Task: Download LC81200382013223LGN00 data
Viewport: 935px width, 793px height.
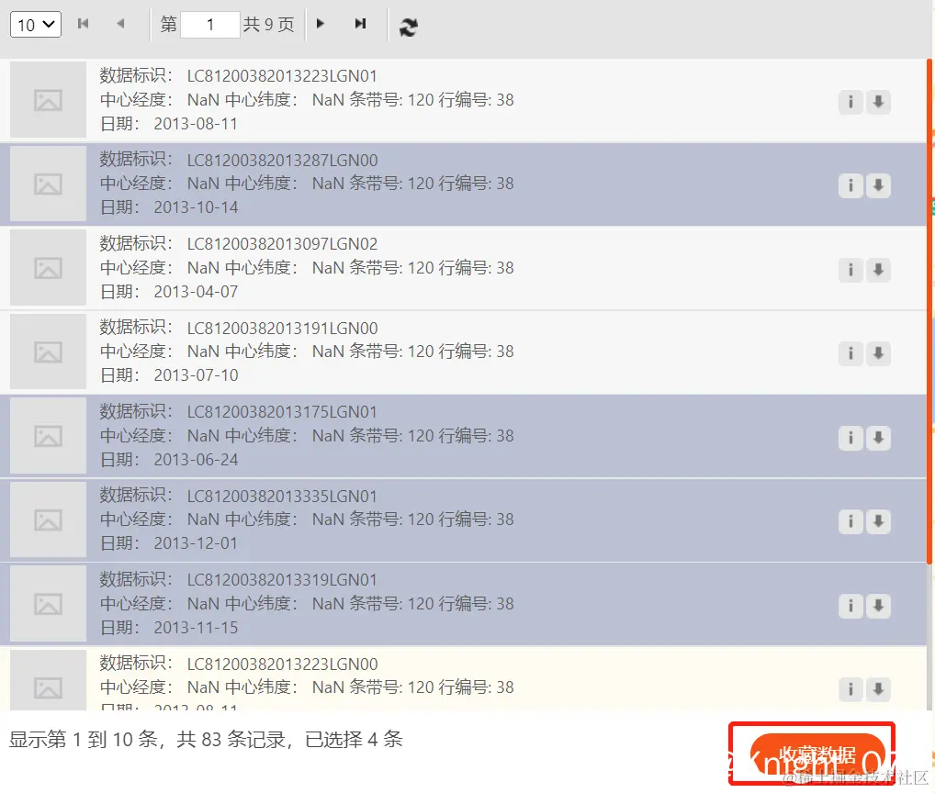Action: [878, 689]
